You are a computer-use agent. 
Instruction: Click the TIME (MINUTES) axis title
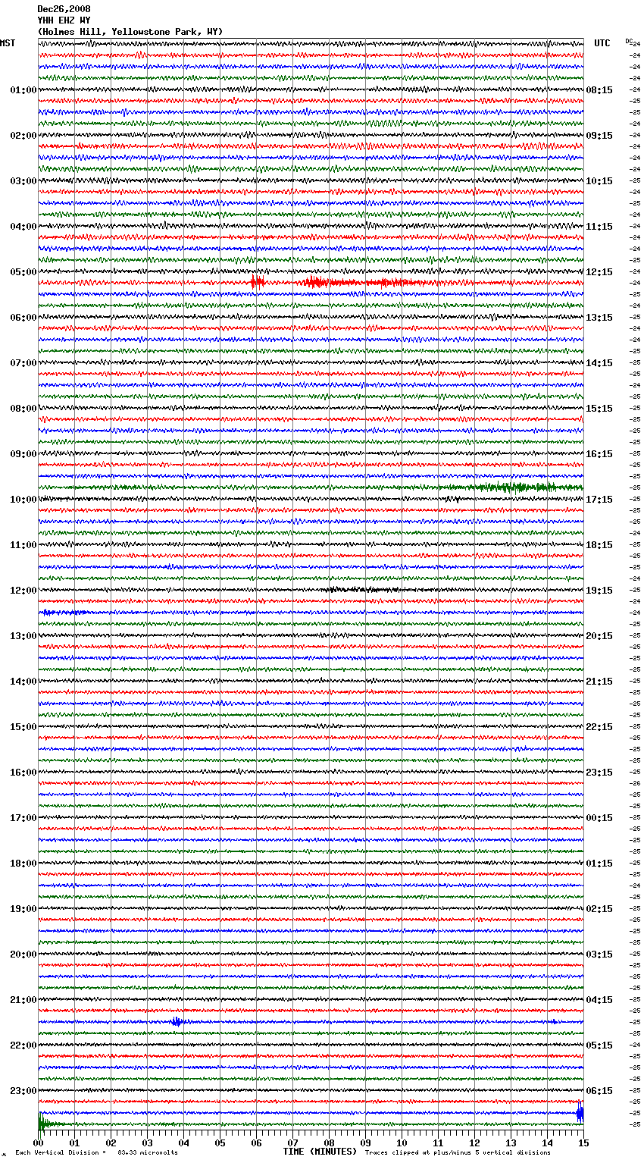click(x=320, y=1152)
